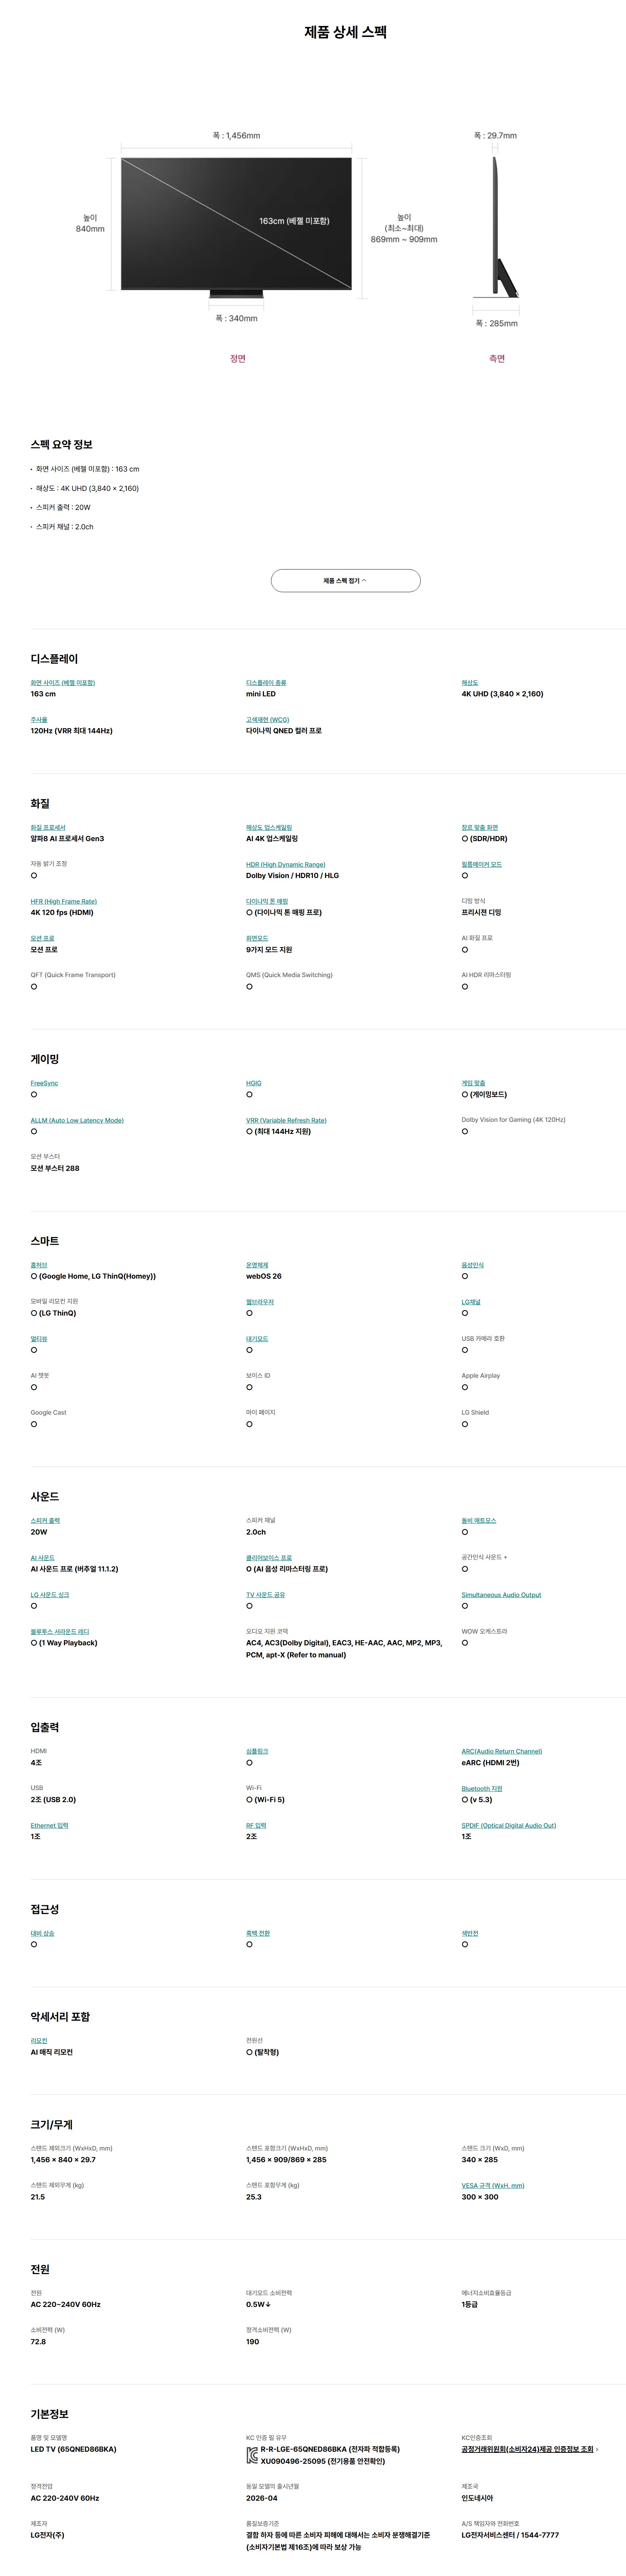Open the 필름메이커 모드 term link
The image size is (626, 2576).
point(481,865)
